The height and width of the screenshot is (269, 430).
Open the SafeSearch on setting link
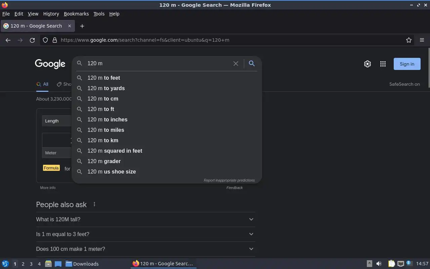404,84
